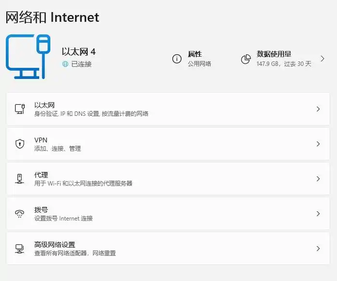This screenshot has width=337, height=281.
Task: Expand the 拨号 row chevron arrow
Action: [x=318, y=214]
